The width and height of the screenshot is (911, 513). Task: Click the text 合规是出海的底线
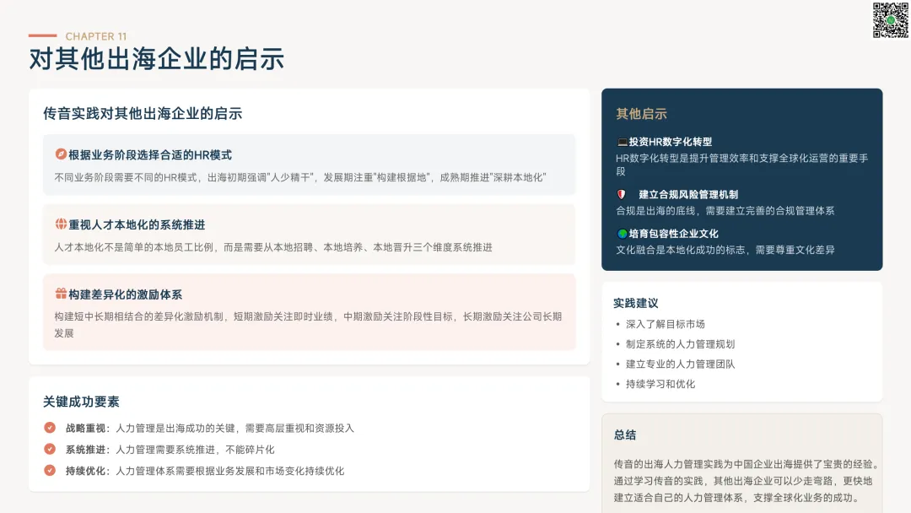[655, 211]
